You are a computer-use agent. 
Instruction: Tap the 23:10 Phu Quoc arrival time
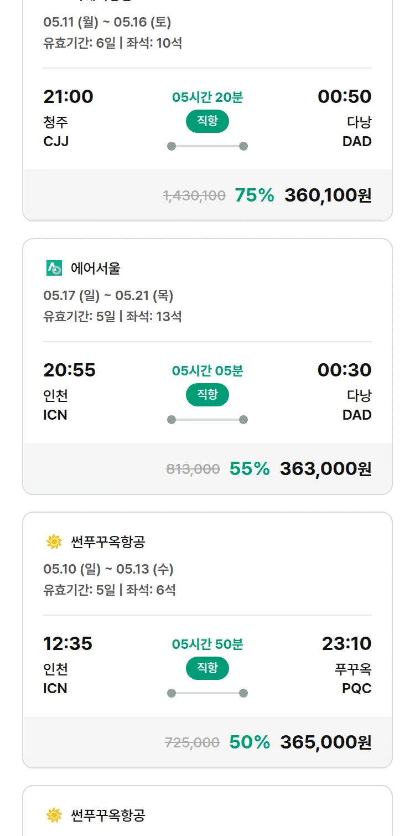(x=346, y=643)
